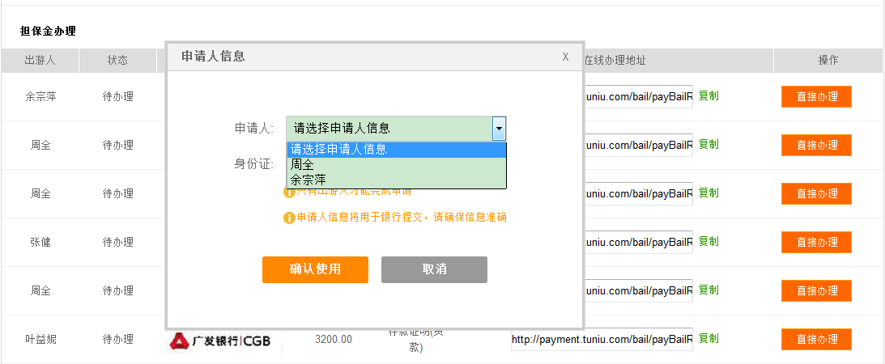Click the 申请人 dropdown arrow
The width and height of the screenshot is (885, 364).
pyautogui.click(x=500, y=128)
